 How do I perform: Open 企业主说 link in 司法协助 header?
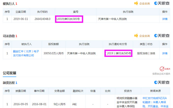coord(145,36)
